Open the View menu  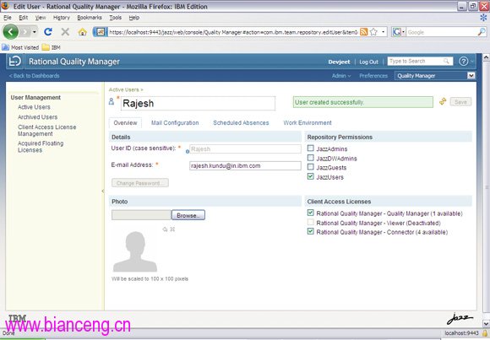click(x=41, y=18)
